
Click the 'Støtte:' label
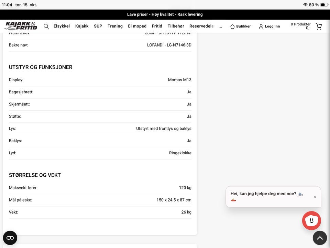[x=15, y=116]
